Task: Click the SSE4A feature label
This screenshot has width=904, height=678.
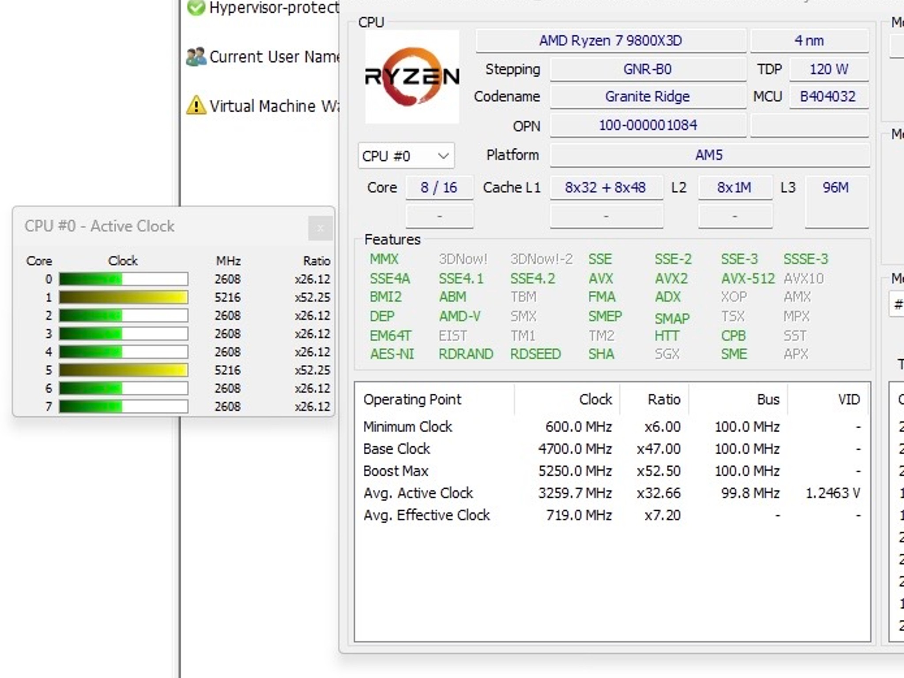Action: [390, 279]
